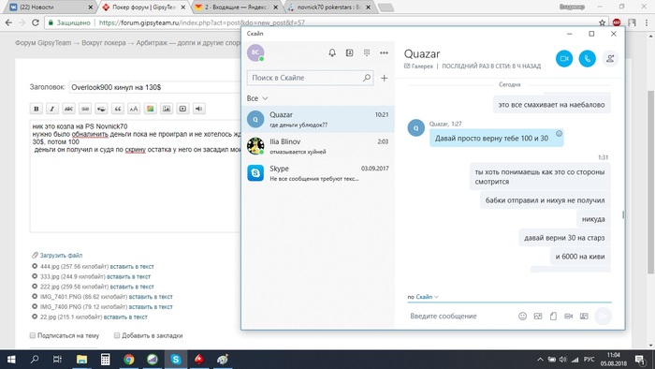Insert video via editor play icon

coord(182,109)
